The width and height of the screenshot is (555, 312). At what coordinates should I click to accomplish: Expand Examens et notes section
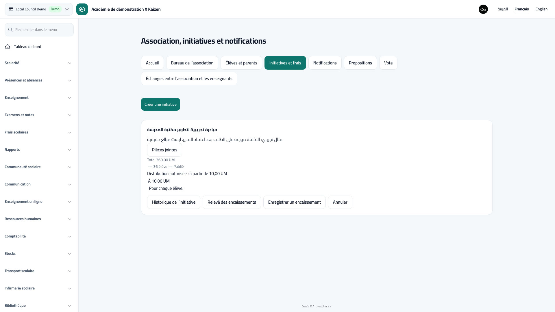pos(38,115)
